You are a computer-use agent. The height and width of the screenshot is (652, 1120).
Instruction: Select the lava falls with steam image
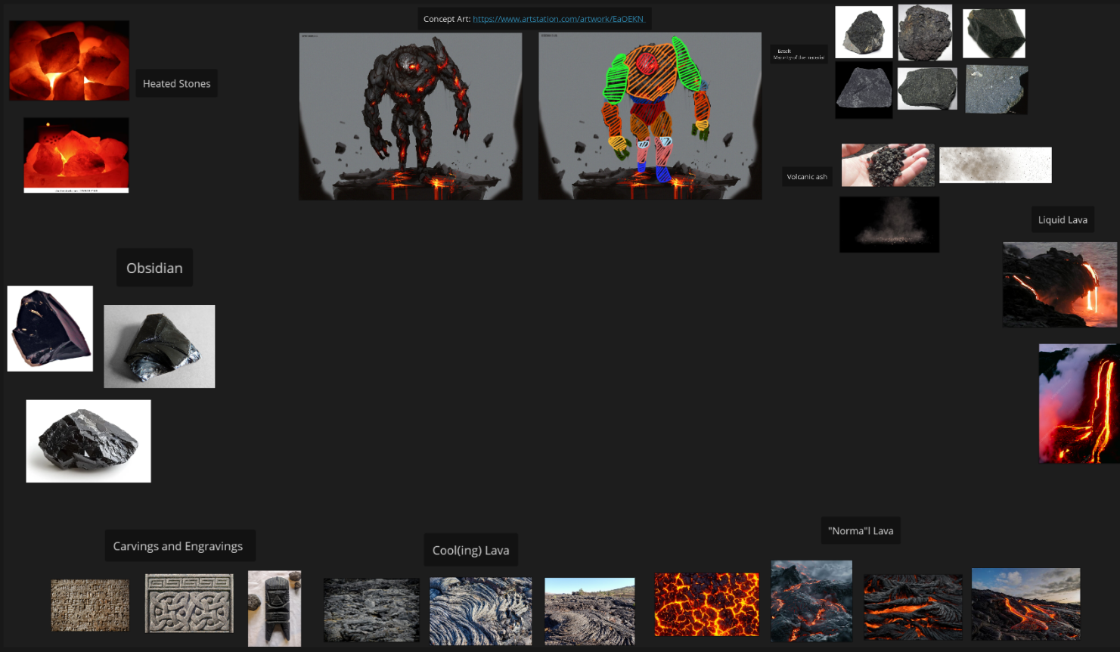click(x=1079, y=403)
